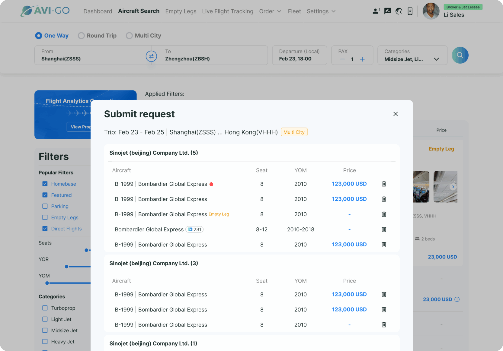Open the feedback message icon
Screen dimensions: 503x351
pos(388,11)
